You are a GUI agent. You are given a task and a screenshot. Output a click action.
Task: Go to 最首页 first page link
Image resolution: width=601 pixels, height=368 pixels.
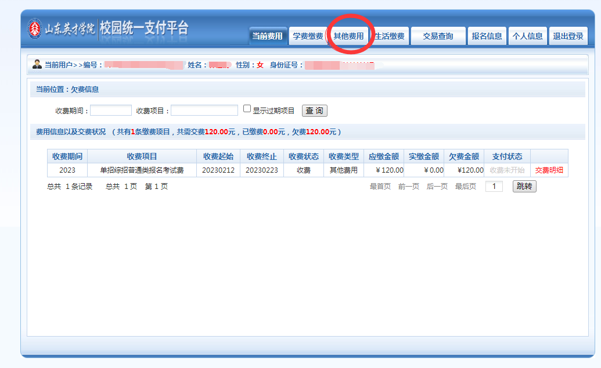click(x=380, y=187)
